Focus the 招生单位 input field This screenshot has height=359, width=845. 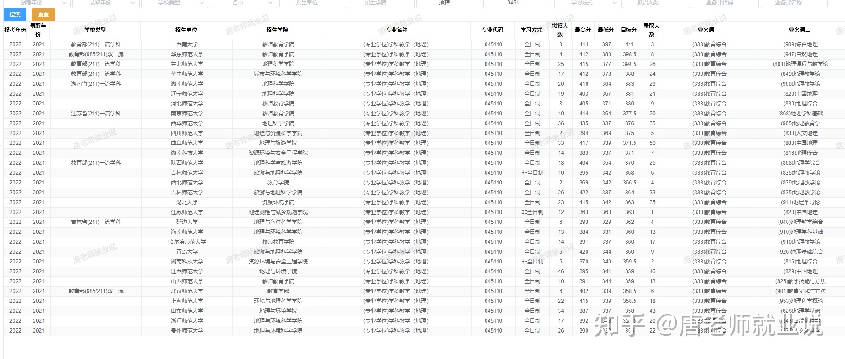[312, 3]
